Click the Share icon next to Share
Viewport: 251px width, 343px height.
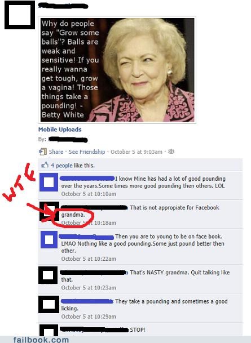42,152
